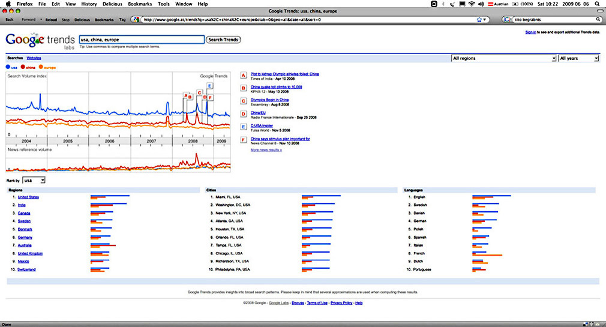Click the Terms of Use footer link

[317, 303]
